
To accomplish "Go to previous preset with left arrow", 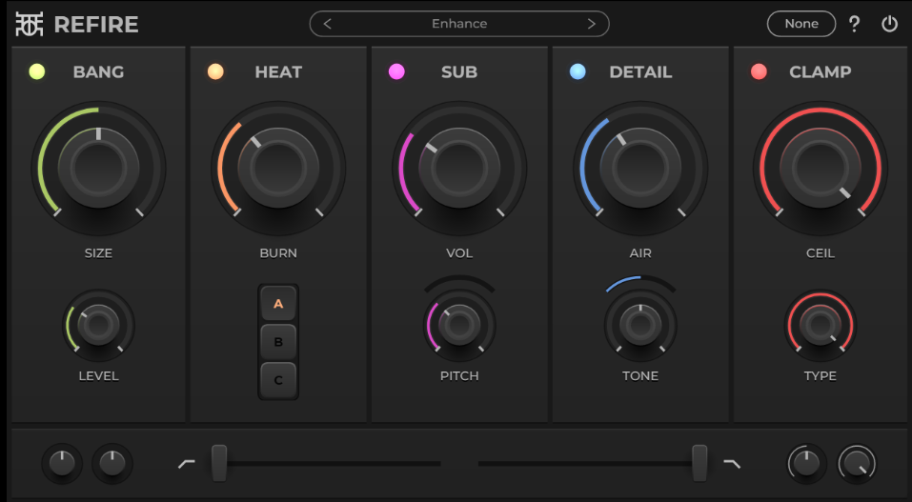I will click(x=328, y=24).
